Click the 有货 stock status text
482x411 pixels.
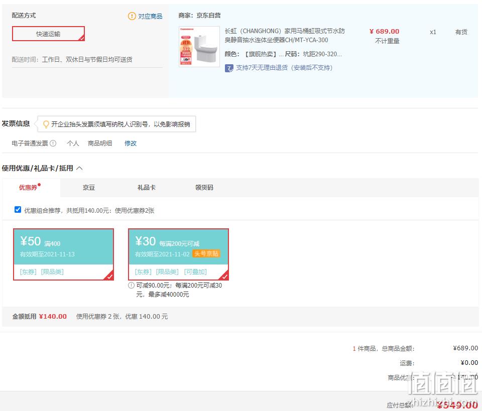pyautogui.click(x=461, y=32)
